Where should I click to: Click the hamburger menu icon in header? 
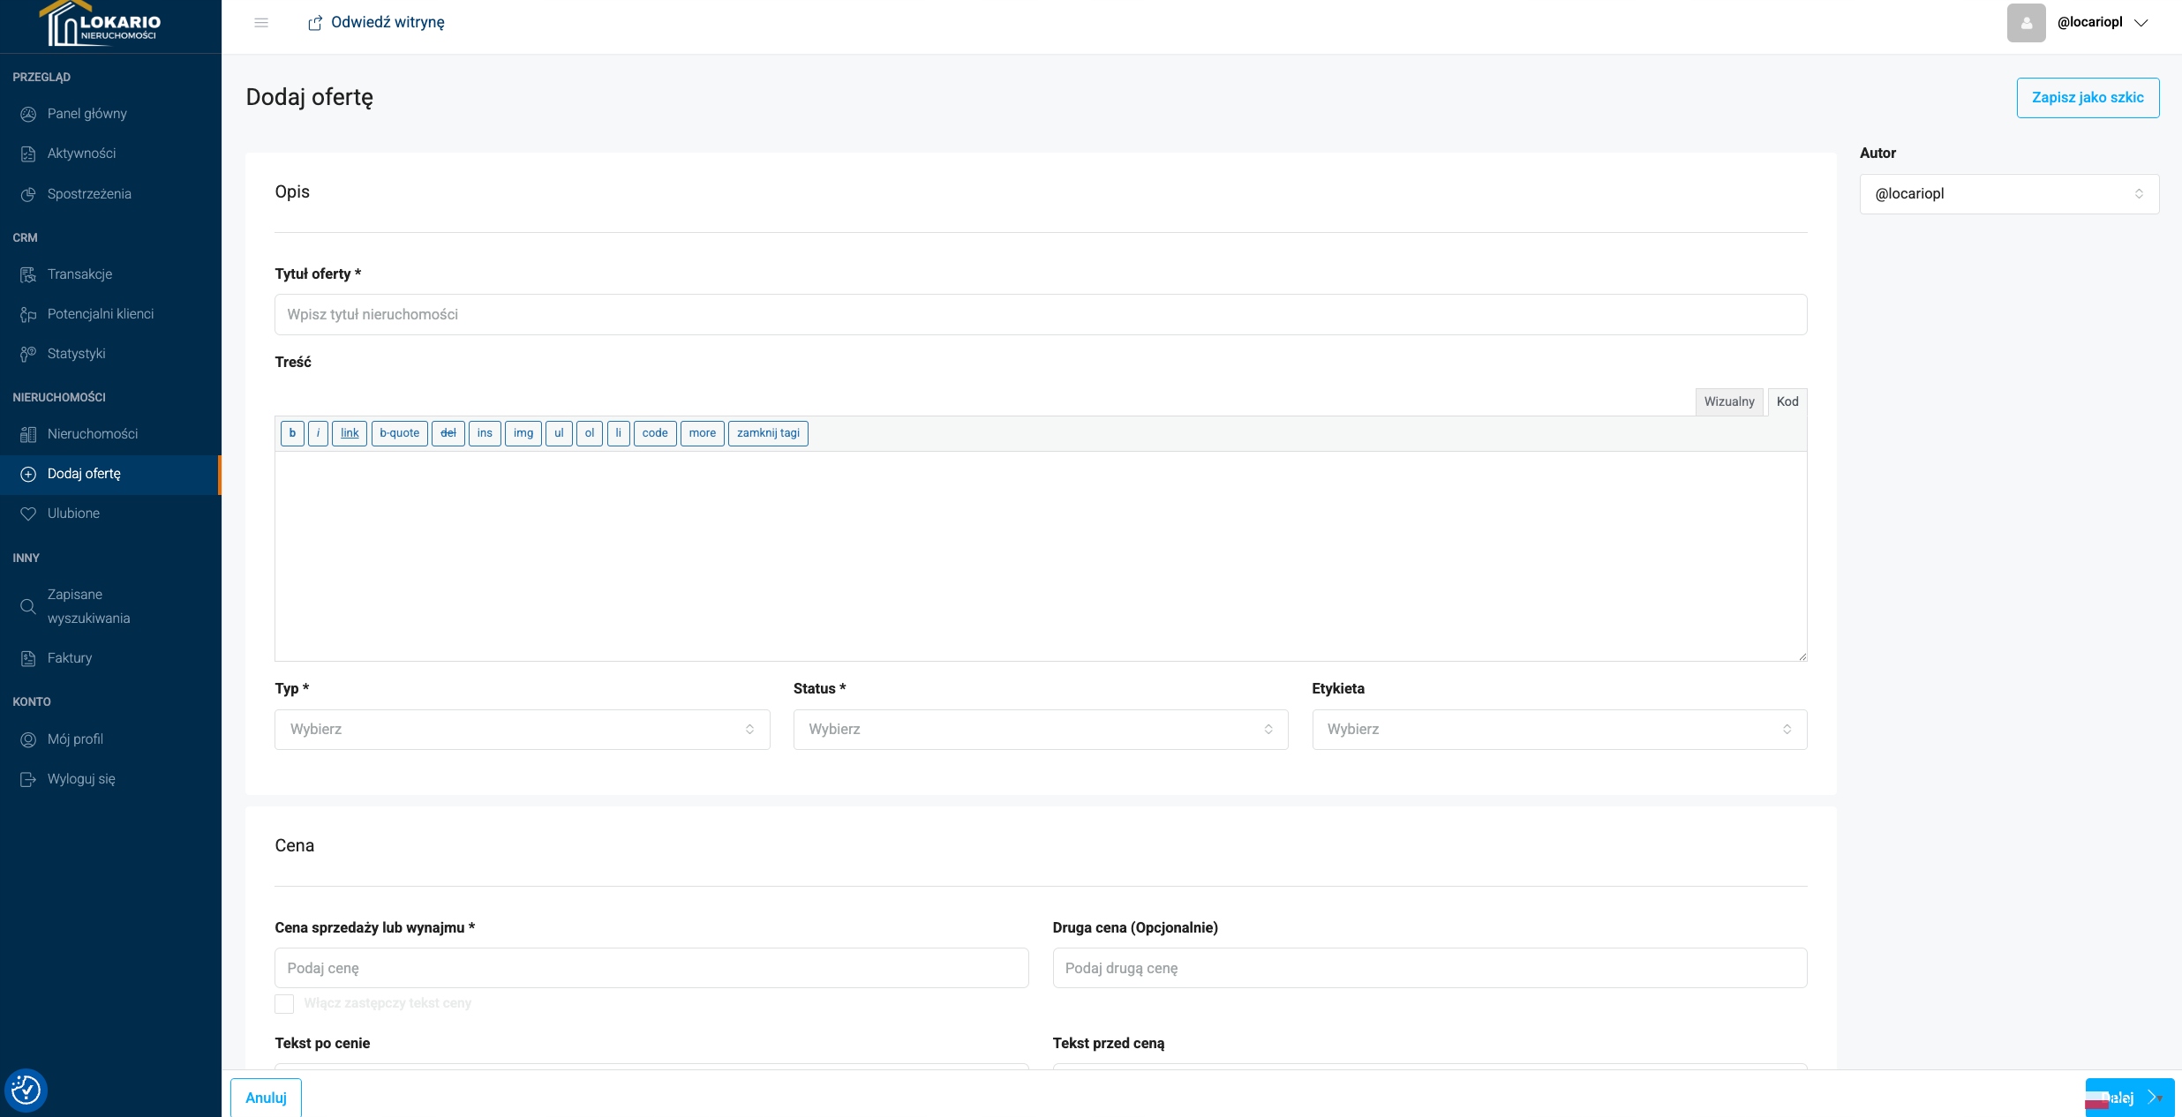pyautogui.click(x=261, y=23)
